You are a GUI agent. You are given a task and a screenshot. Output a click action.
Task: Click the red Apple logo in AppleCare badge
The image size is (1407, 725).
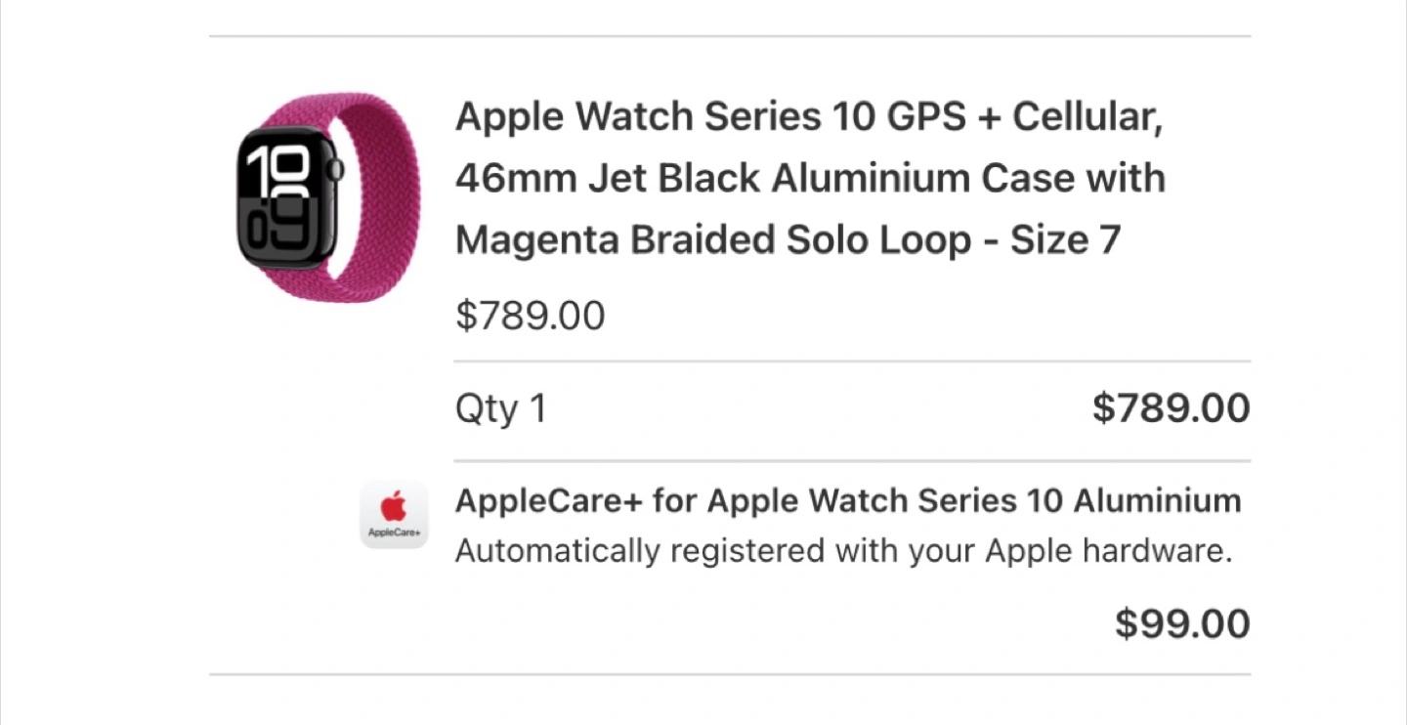coord(394,506)
